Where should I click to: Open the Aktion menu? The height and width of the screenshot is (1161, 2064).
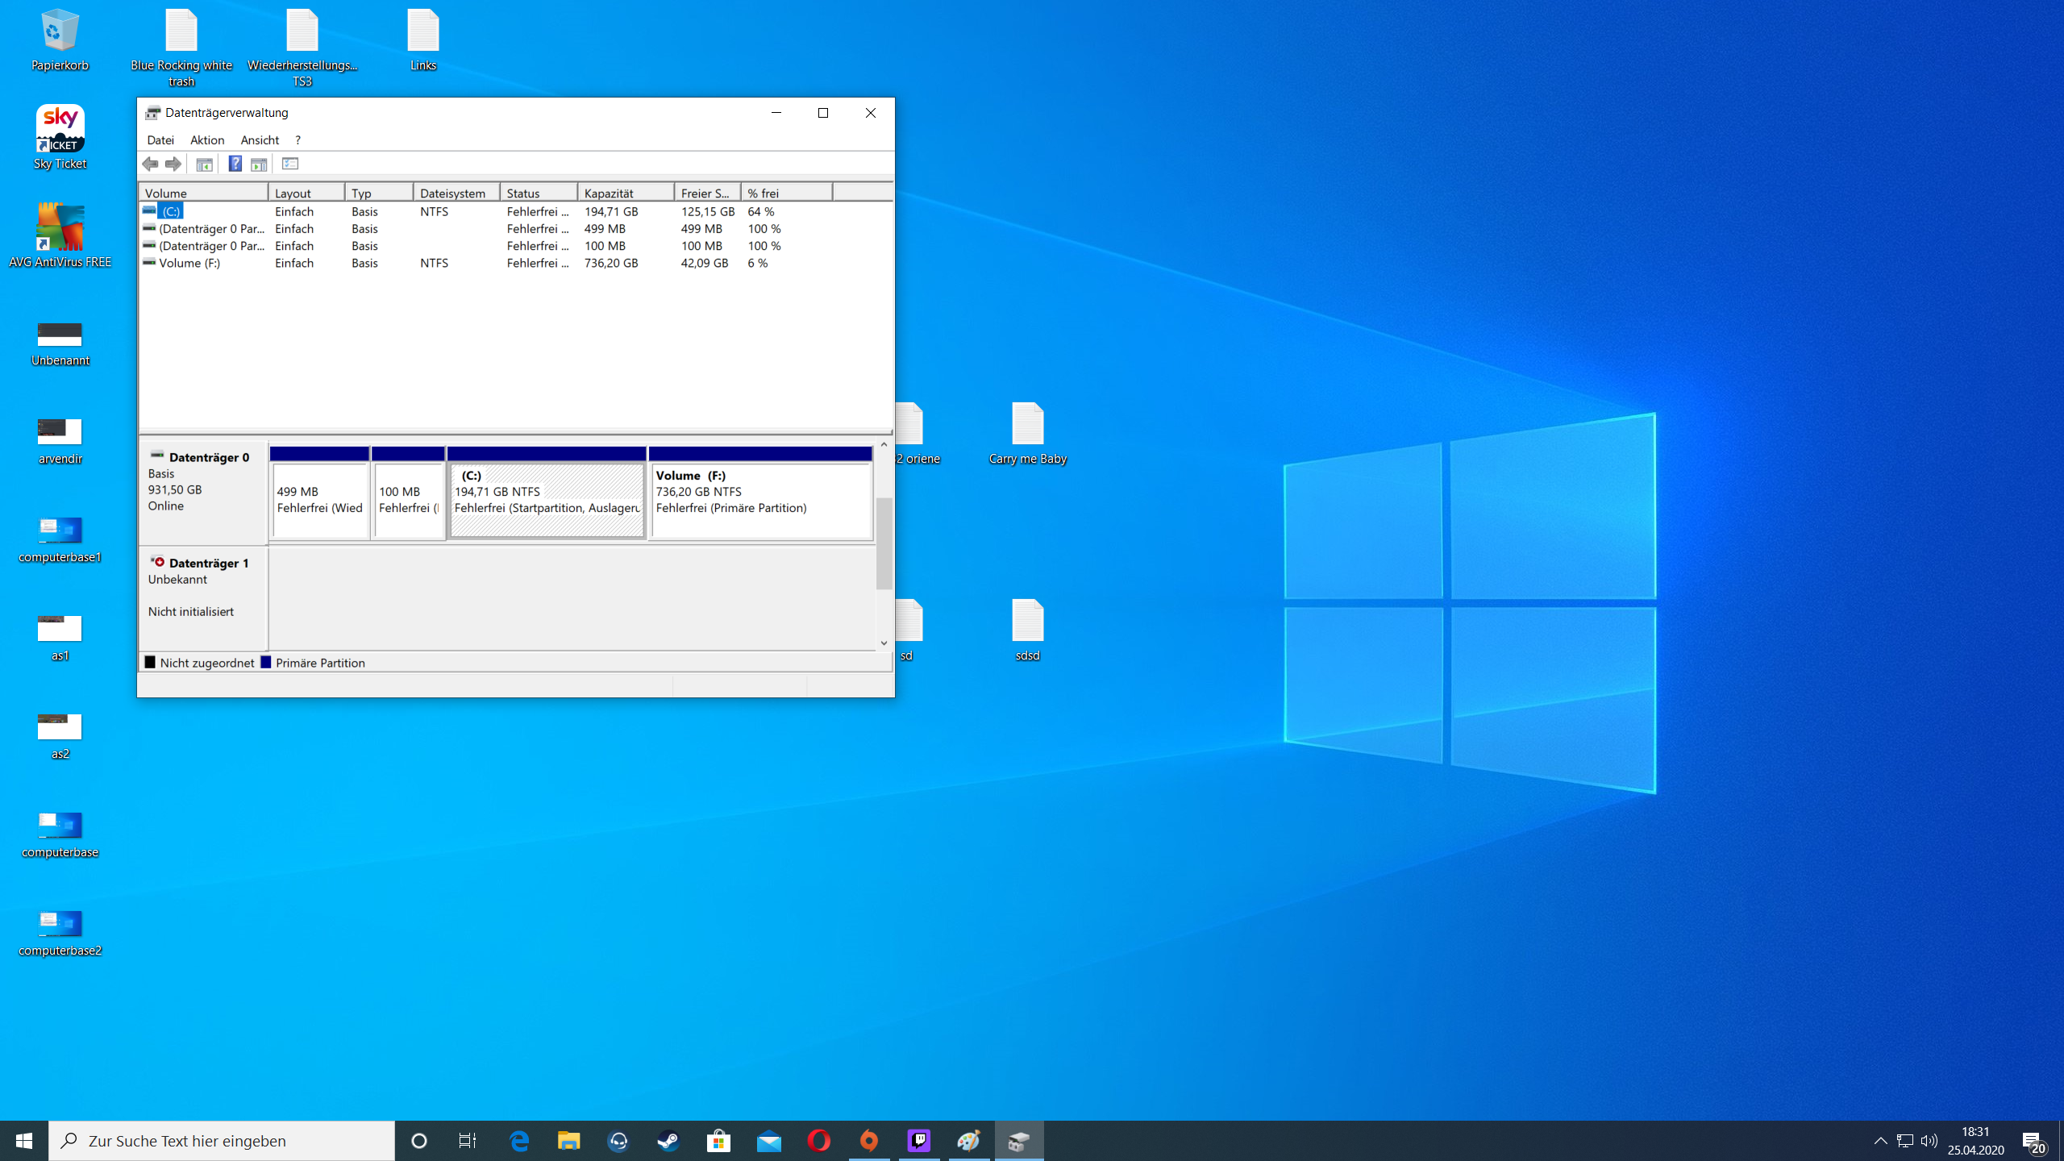(207, 140)
